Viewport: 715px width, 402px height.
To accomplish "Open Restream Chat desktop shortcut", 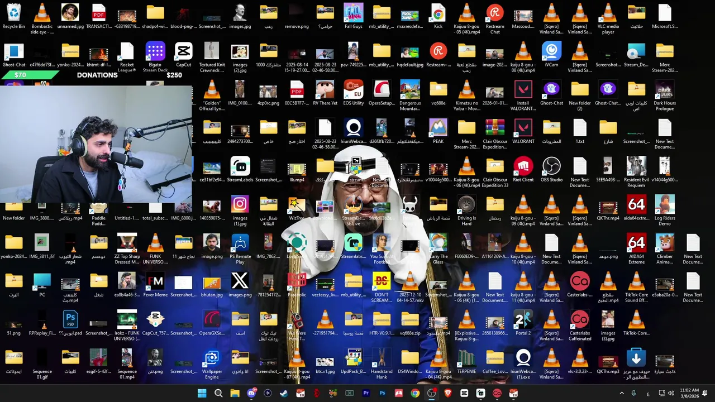I will (495, 19).
